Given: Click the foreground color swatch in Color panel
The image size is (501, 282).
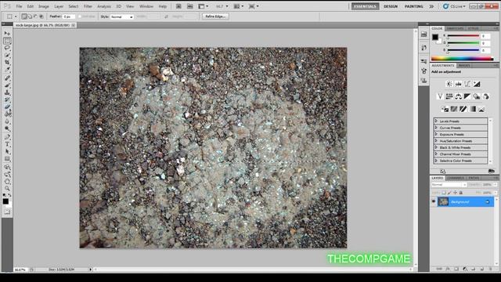Looking at the screenshot, I should [435, 37].
